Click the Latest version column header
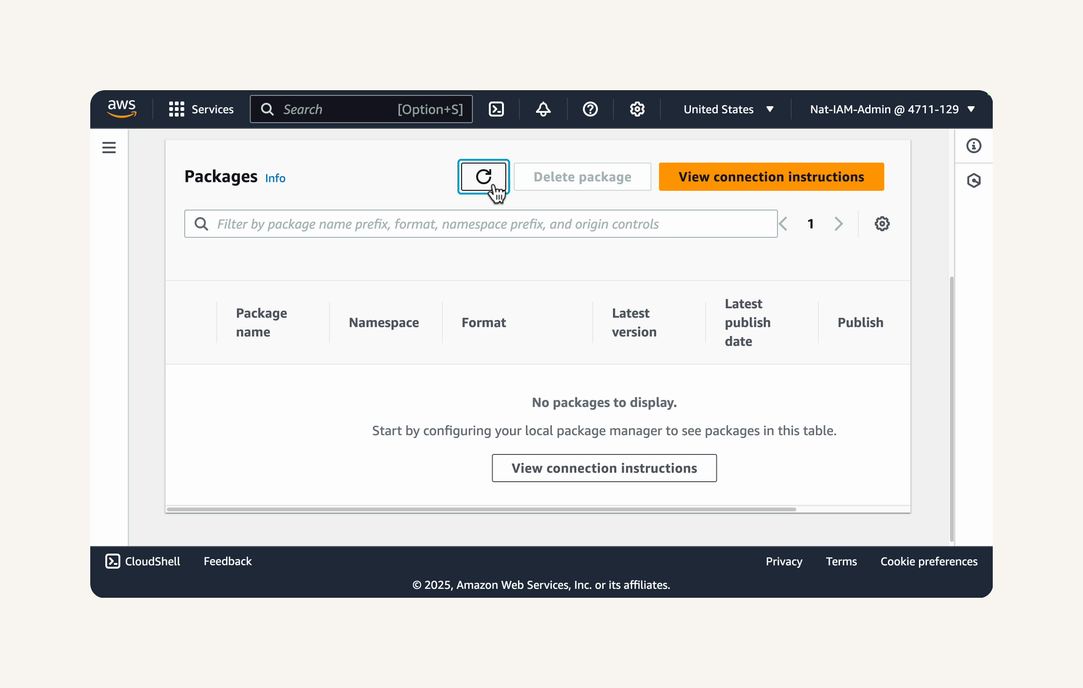1083x688 pixels. (634, 322)
